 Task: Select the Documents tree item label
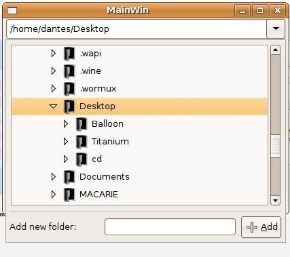pyautogui.click(x=105, y=177)
